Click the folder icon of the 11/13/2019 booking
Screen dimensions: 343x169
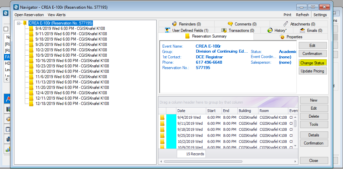(x=32, y=82)
